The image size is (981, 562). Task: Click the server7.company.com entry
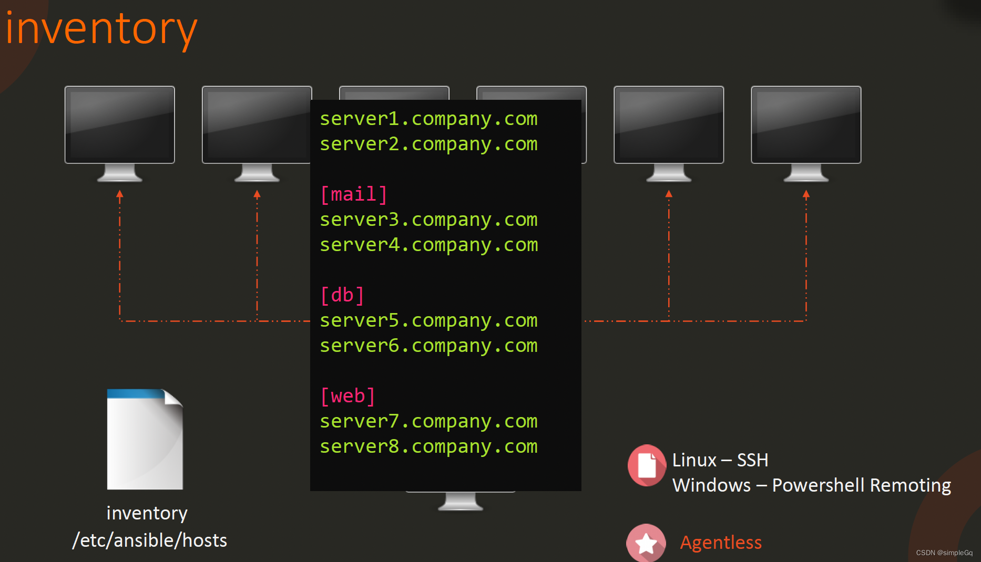[x=428, y=421]
